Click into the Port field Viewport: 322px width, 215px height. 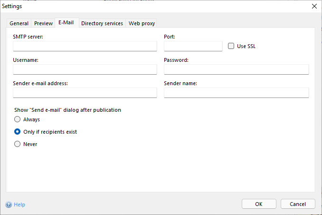pyautogui.click(x=193, y=46)
